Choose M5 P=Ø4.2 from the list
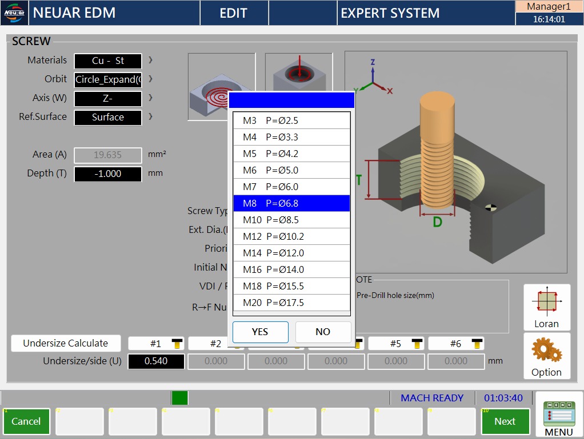Viewport: 584px width, 439px height. (x=291, y=154)
